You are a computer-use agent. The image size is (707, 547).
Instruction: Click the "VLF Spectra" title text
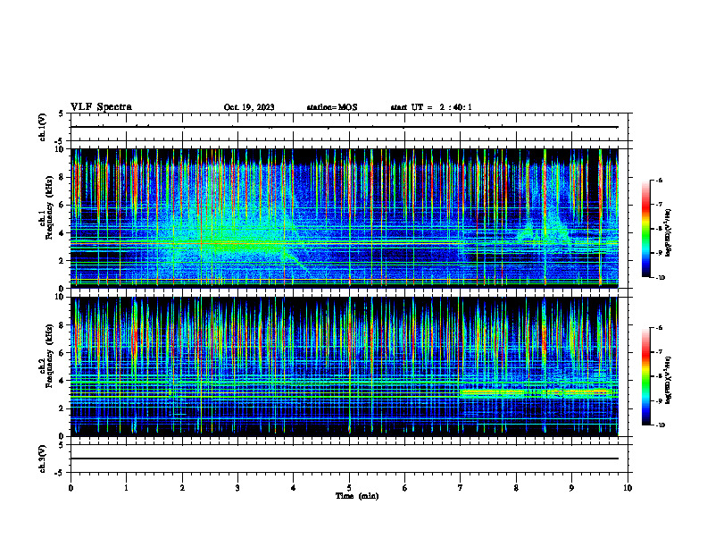click(x=101, y=107)
